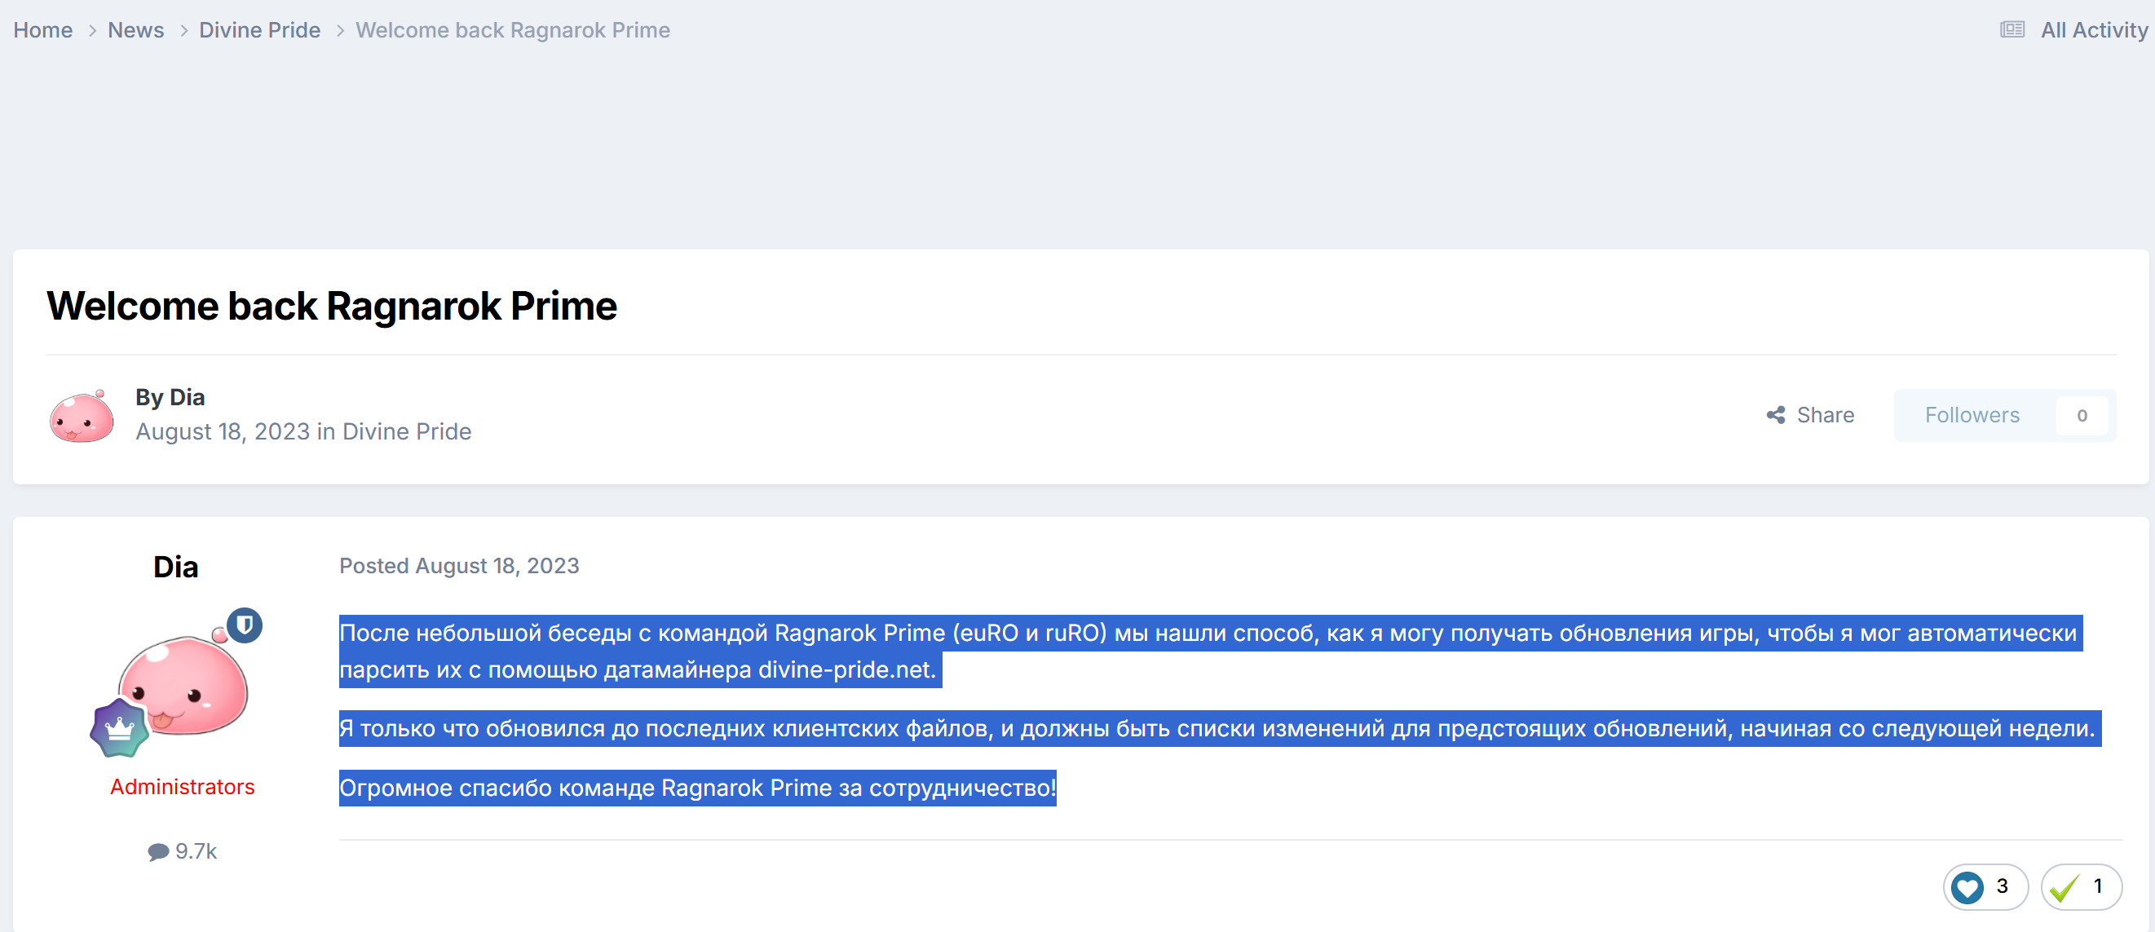Click the Followers button
Image resolution: width=2155 pixels, height=932 pixels.
coord(1972,415)
